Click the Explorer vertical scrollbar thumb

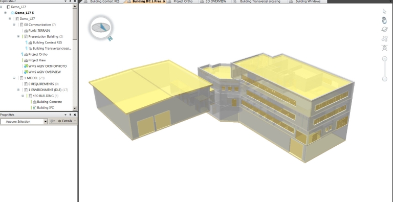click(x=75, y=24)
